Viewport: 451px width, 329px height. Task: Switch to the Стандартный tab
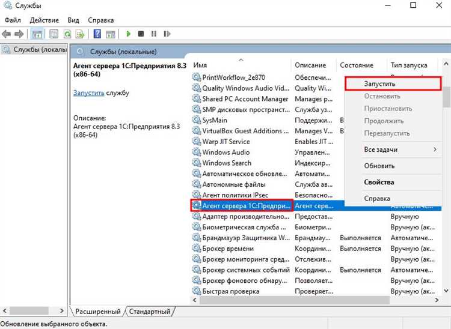click(x=150, y=312)
